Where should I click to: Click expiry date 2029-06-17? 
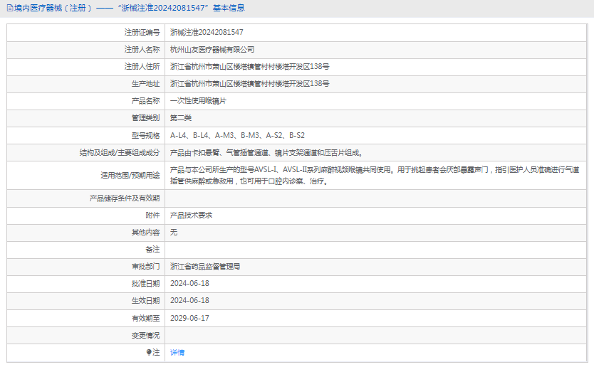point(189,318)
